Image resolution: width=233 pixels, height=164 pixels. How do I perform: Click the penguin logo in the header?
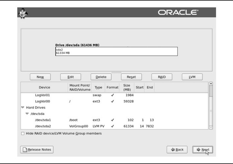tap(23, 13)
